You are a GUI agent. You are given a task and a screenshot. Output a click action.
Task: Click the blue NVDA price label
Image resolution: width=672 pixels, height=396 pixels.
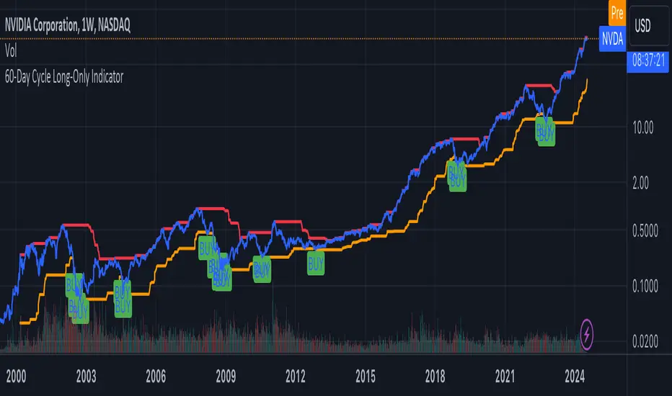click(x=612, y=39)
